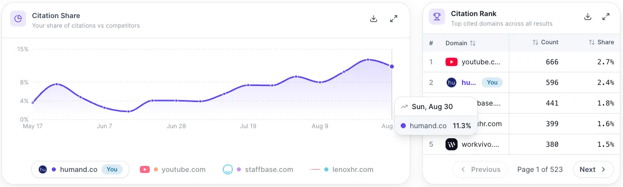This screenshot has width=623, height=187.
Task: Click the Citation Rank trophy icon
Action: (437, 17)
